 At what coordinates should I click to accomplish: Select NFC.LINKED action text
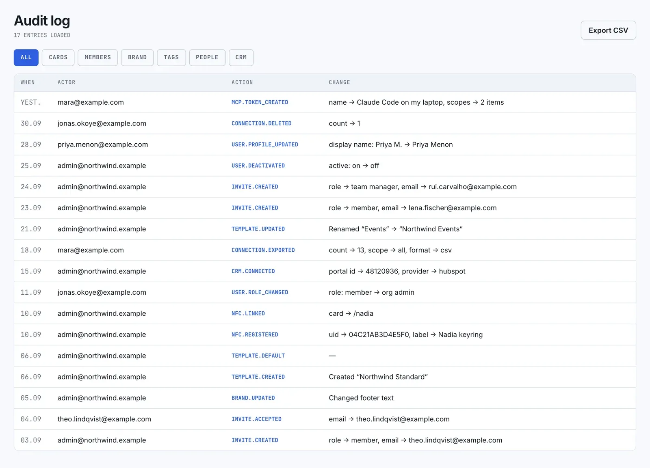click(x=248, y=313)
